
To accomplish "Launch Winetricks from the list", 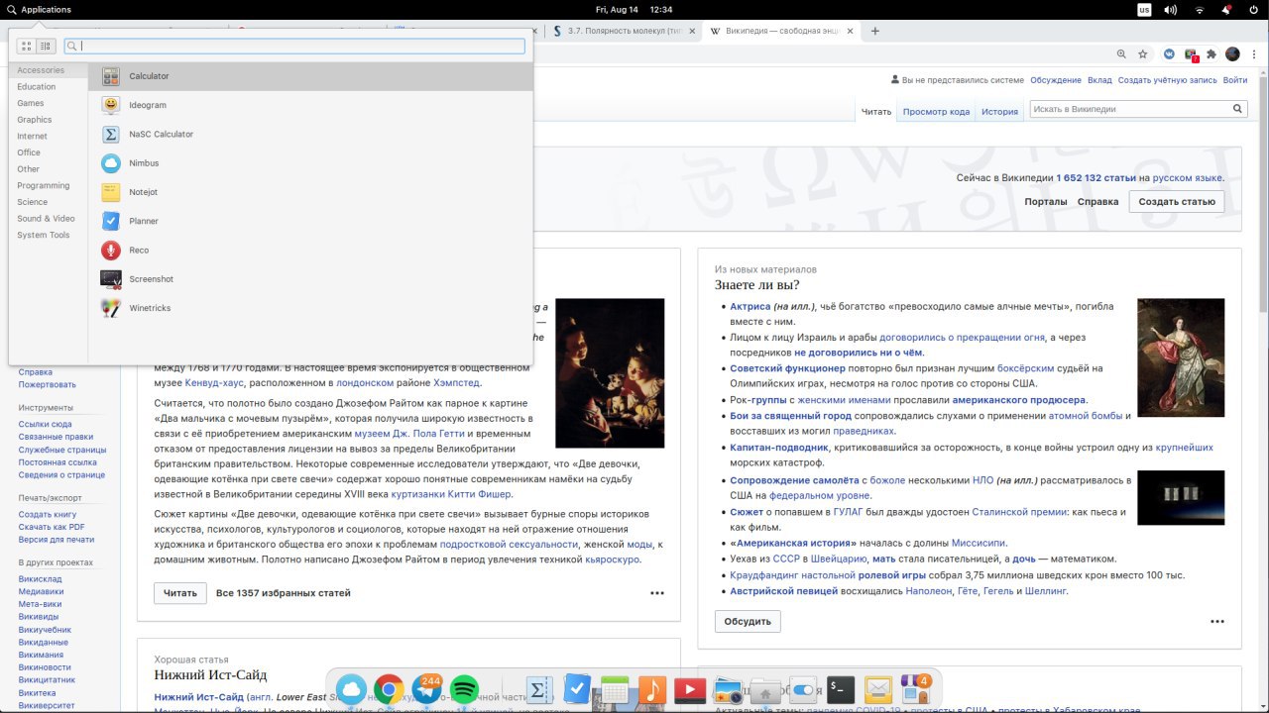I will (x=310, y=308).
